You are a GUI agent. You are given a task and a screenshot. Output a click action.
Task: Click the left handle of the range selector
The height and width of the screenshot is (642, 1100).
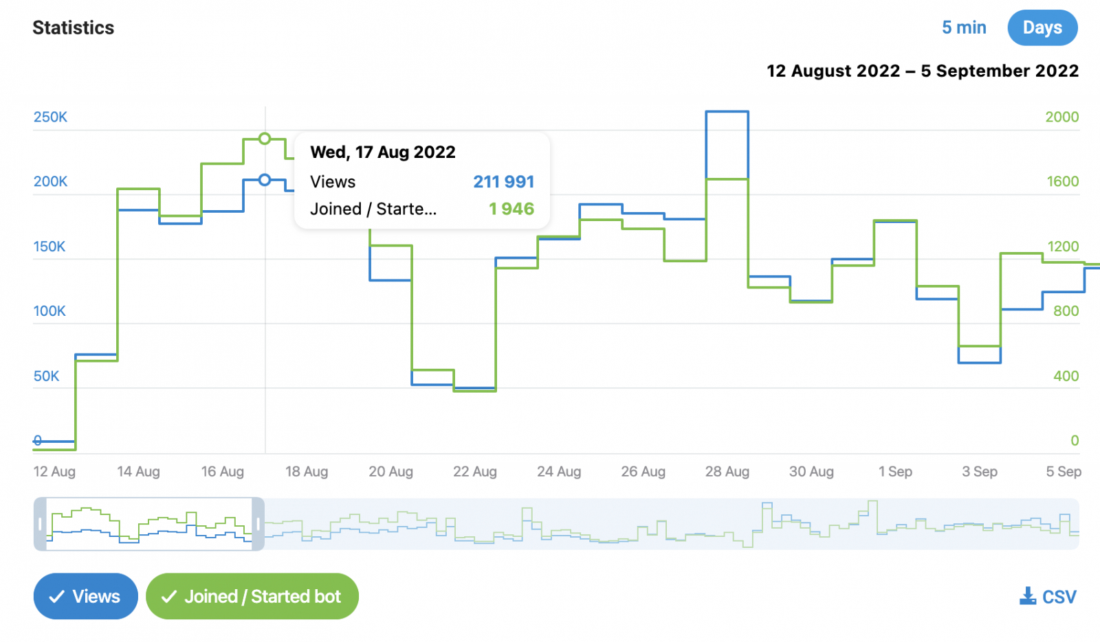[x=40, y=524]
